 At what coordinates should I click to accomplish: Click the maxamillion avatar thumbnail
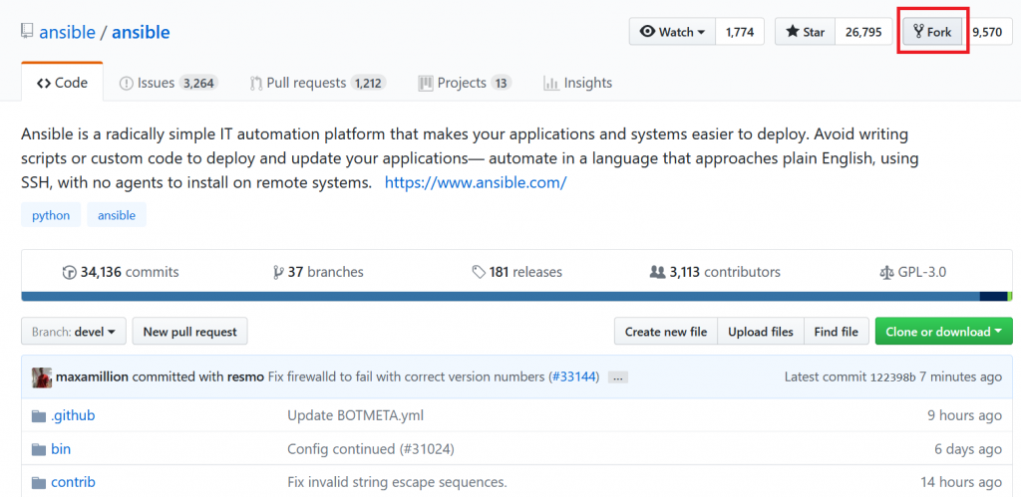point(42,376)
